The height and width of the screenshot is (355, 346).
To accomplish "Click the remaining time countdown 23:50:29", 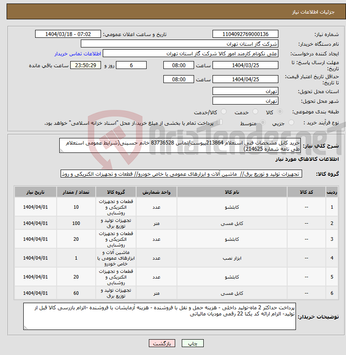I will [x=86, y=65].
